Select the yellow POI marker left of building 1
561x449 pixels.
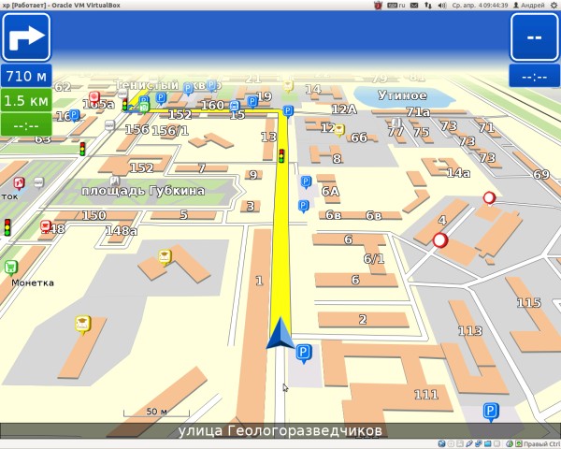tap(165, 255)
